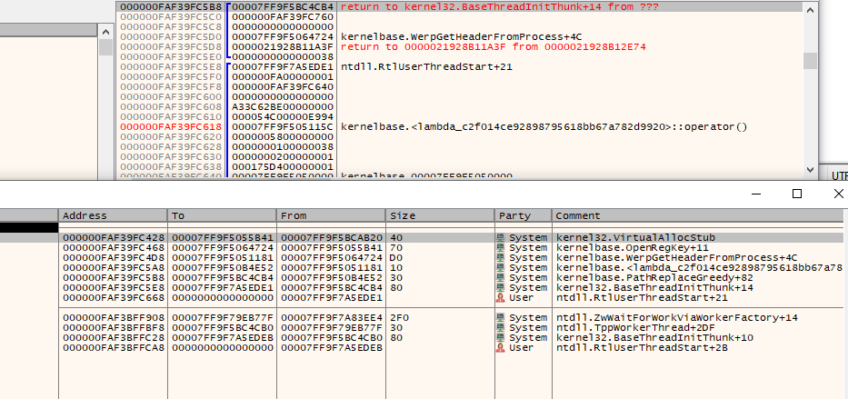Viewport: 848px width, 399px height.
Task: Select call stack address 000000FAF39FC468
Action: (115, 247)
